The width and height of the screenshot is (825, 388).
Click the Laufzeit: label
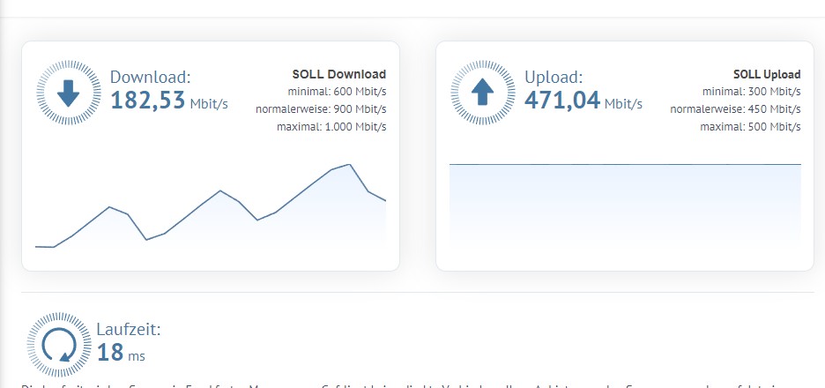[129, 330]
